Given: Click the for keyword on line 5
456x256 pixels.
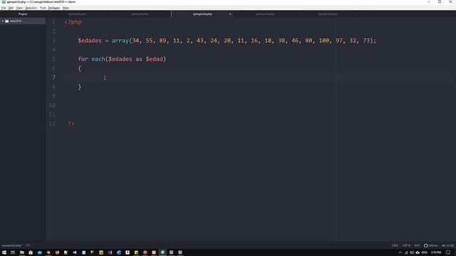Looking at the screenshot, I should pos(83,59).
